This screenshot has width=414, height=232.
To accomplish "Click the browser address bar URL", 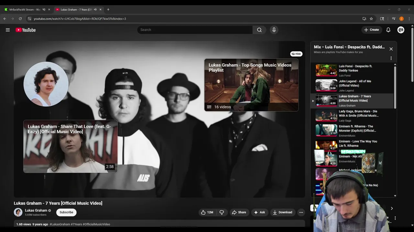I will tap(80, 19).
